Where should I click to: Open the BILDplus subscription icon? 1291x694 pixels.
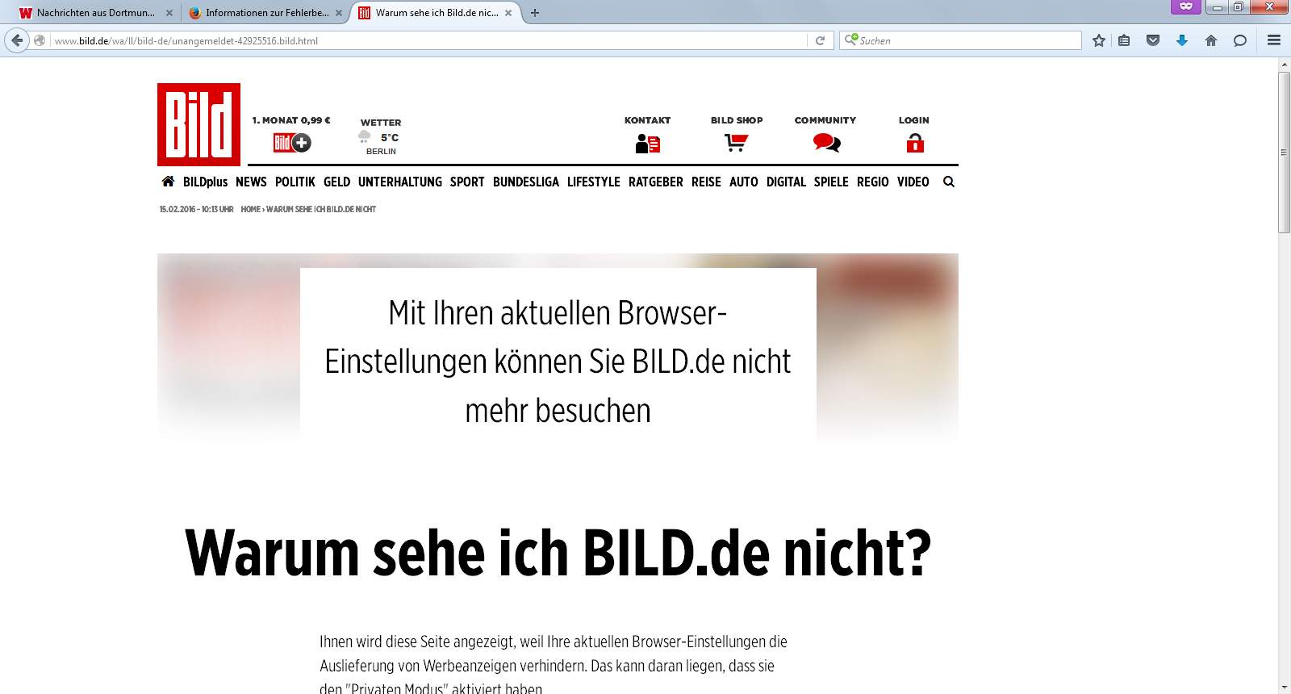pos(292,143)
